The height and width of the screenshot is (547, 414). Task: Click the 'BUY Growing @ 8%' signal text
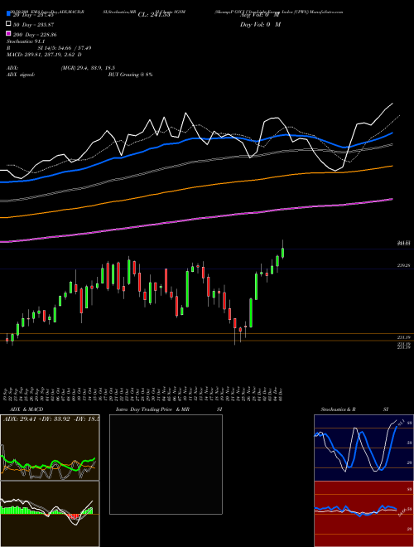pos(130,75)
